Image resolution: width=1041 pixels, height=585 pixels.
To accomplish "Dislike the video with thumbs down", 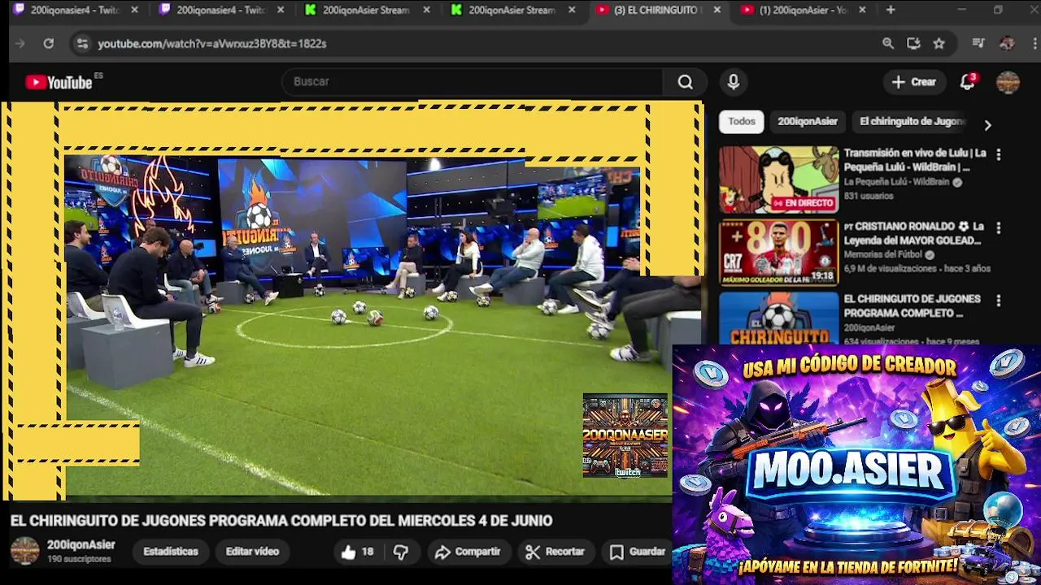I will click(401, 552).
